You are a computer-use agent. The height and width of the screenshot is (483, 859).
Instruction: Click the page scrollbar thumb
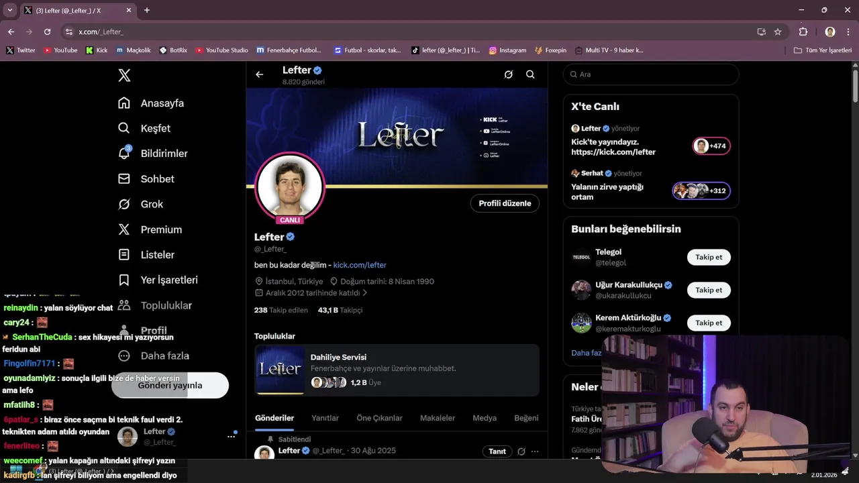[855, 85]
